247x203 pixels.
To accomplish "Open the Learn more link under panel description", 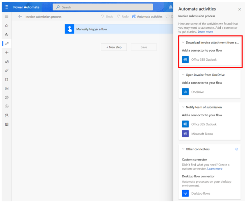I will tap(205, 32).
